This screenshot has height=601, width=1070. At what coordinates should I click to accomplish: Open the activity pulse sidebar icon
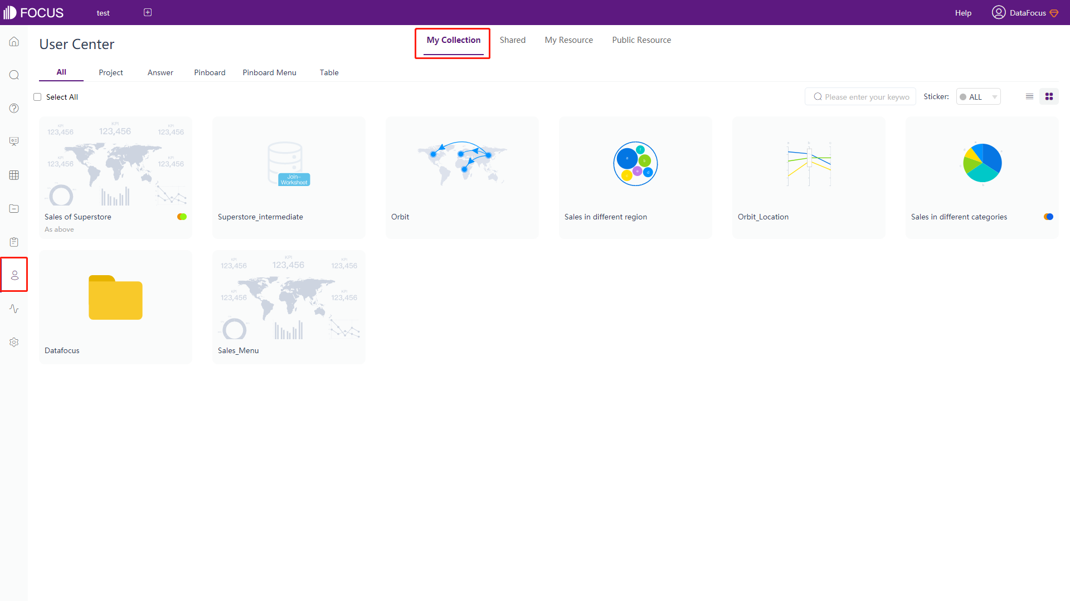(14, 309)
